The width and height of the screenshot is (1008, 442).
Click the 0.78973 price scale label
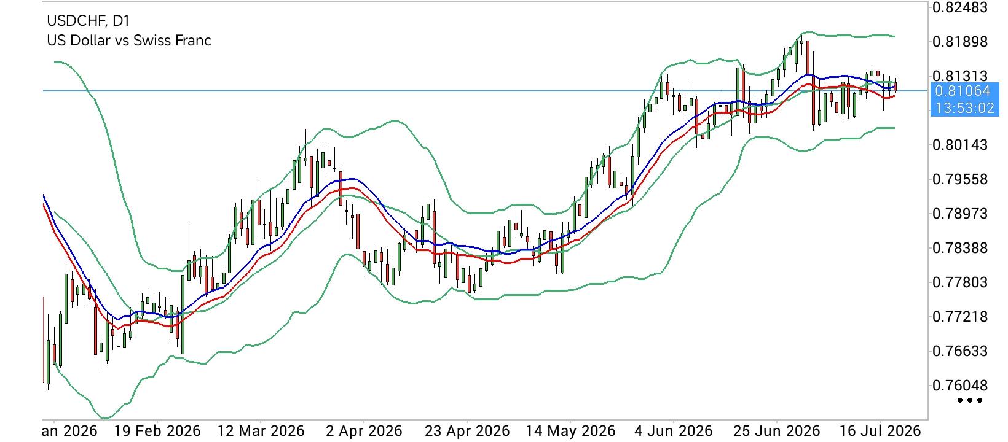tap(959, 214)
